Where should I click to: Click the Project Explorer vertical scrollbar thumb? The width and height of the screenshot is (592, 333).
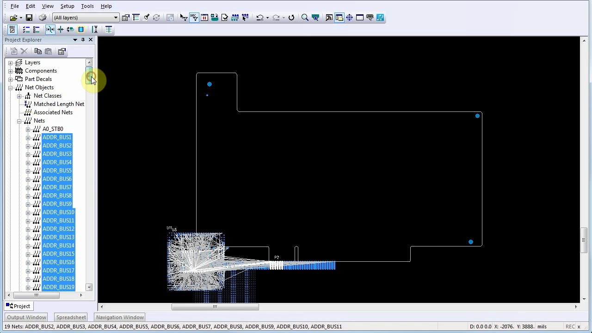coord(89,76)
